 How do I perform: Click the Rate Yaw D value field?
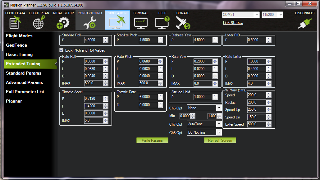point(203,76)
